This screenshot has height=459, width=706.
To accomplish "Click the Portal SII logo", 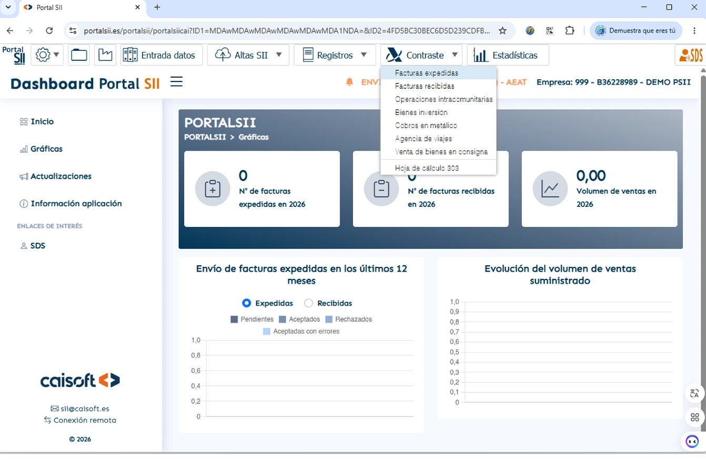I will click(13, 55).
